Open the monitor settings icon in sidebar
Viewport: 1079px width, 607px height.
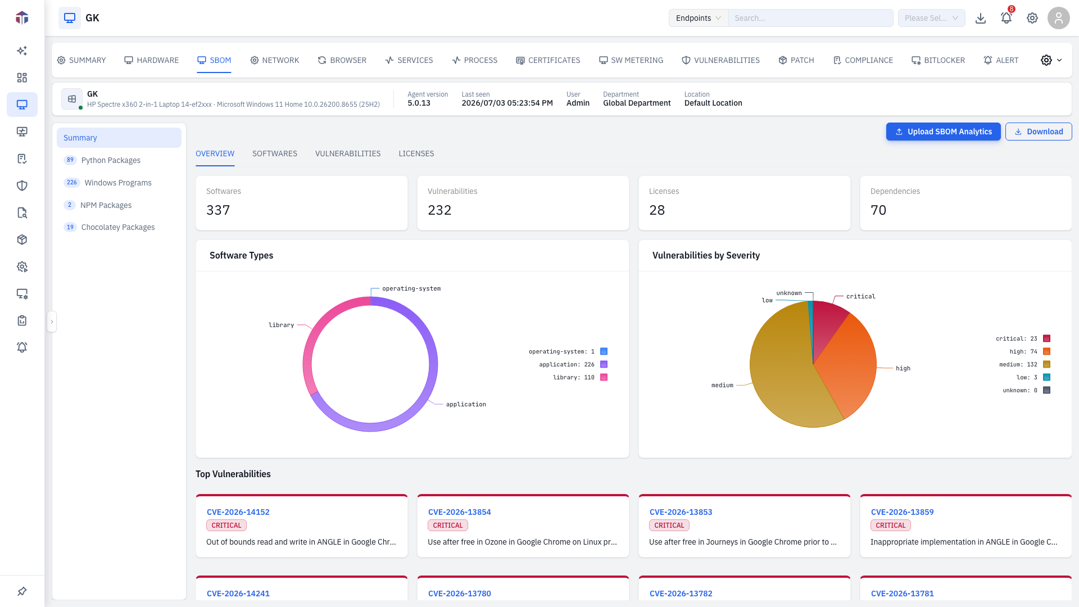tap(22, 293)
